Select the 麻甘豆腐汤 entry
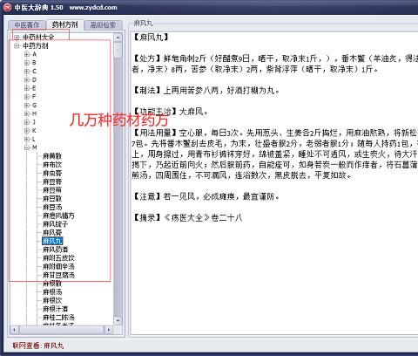418x356 pixels. pyautogui.click(x=58, y=275)
